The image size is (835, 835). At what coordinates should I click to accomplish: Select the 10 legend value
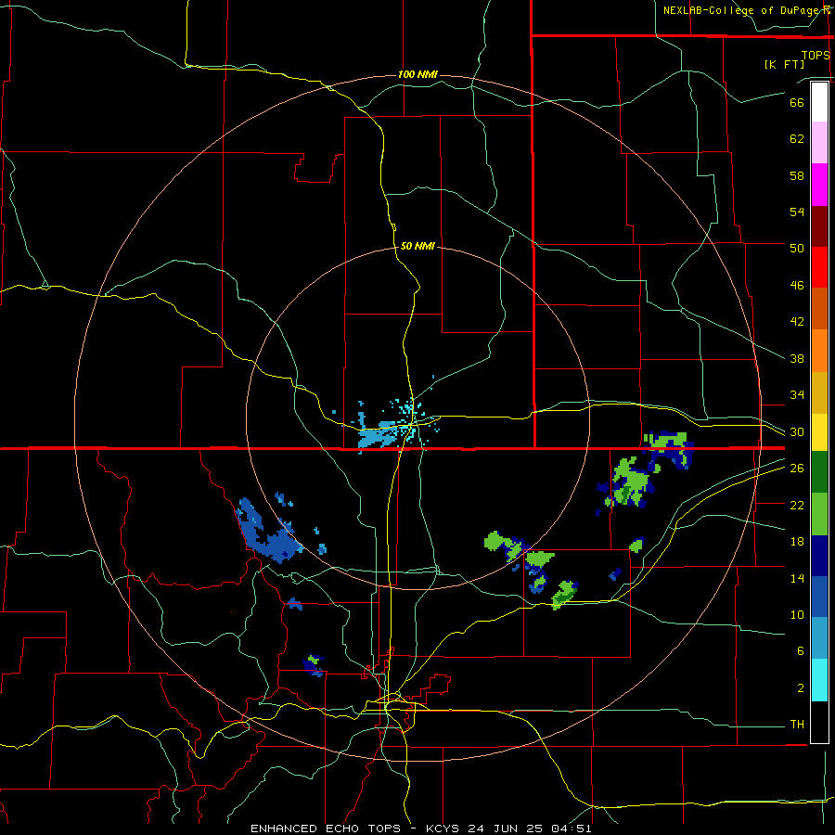click(x=797, y=615)
